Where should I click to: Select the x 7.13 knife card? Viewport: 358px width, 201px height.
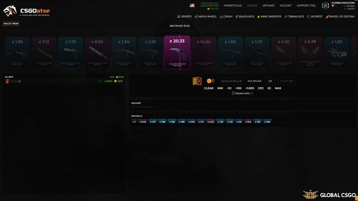(x=44, y=53)
